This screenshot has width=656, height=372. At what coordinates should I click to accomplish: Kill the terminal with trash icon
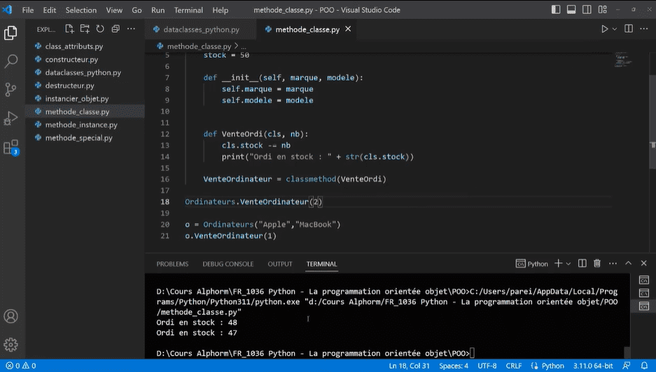(x=597, y=264)
